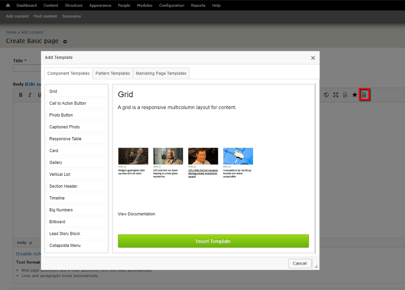Screen dimensions: 405x290
Task: Click the Disable rich-text link
Action: pos(28,254)
